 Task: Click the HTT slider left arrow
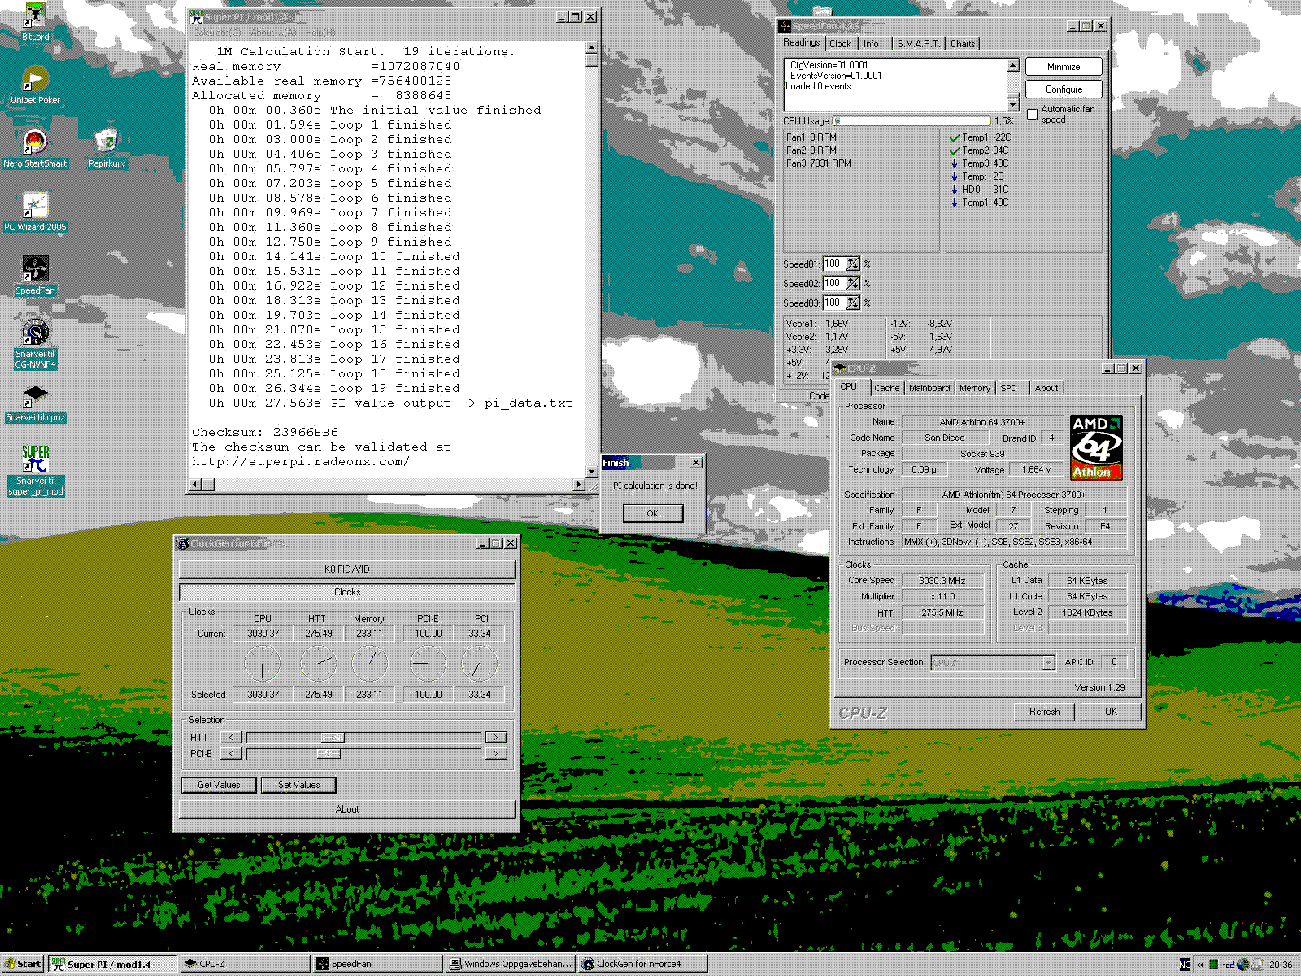[x=231, y=738]
